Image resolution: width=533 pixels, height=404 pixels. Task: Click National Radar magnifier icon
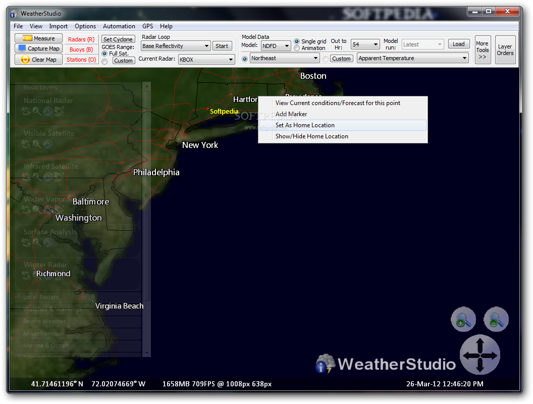pos(37,111)
